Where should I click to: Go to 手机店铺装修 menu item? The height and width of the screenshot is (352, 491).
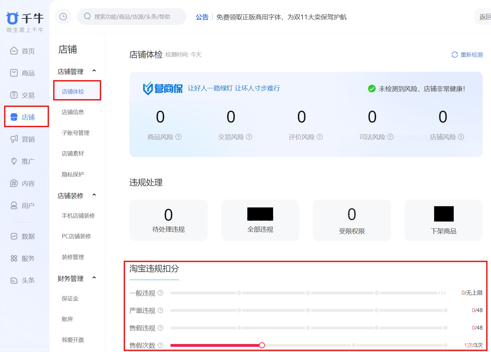pos(78,216)
